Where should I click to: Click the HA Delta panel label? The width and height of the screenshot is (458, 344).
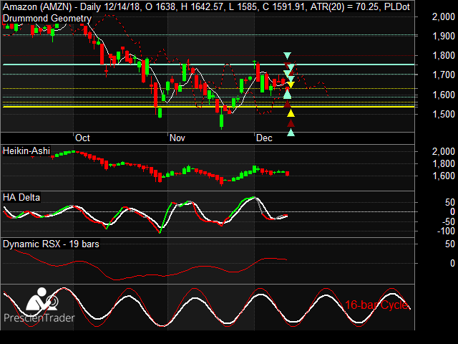coord(21,198)
